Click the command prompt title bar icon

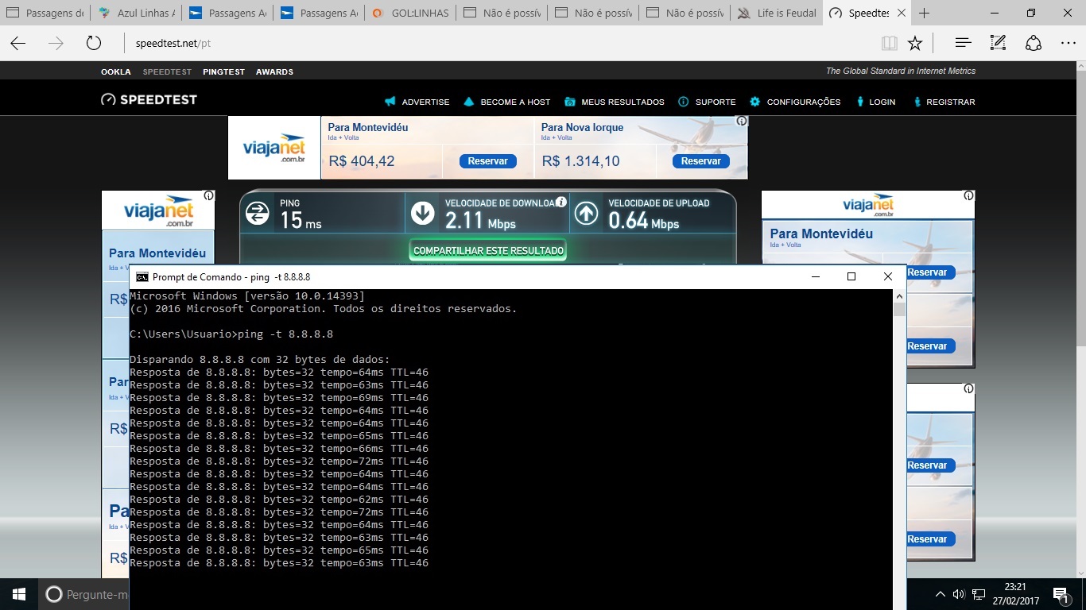pos(142,277)
